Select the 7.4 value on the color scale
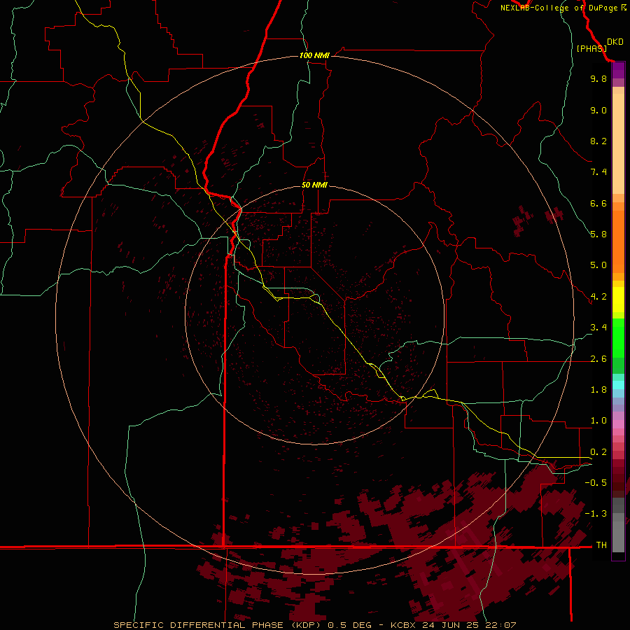Screen dimensions: 630x630 pyautogui.click(x=598, y=172)
